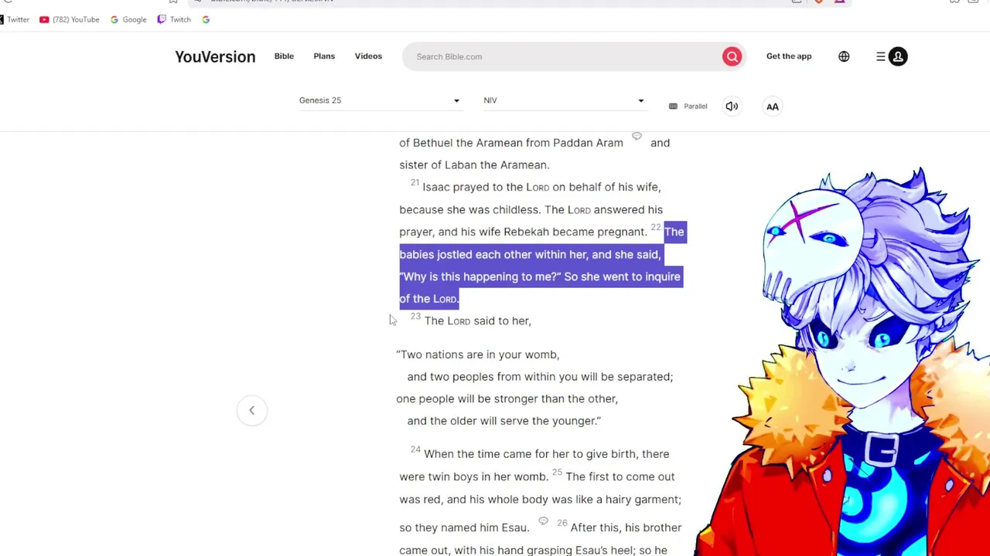Click line 'and the older will serve the younger'

click(504, 421)
